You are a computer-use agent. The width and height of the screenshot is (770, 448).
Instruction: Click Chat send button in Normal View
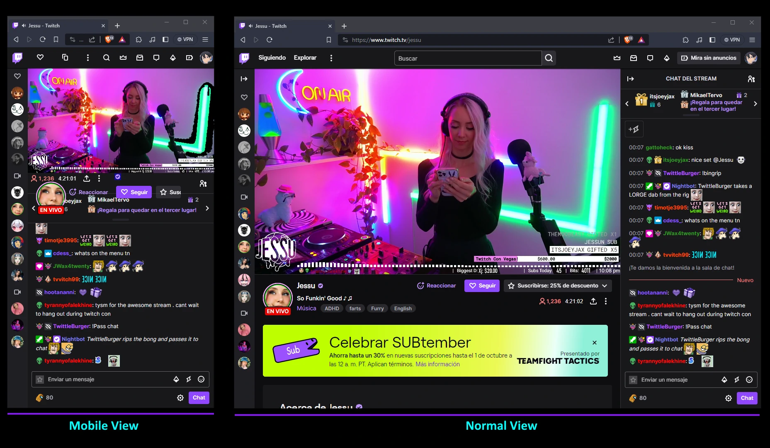click(x=747, y=398)
